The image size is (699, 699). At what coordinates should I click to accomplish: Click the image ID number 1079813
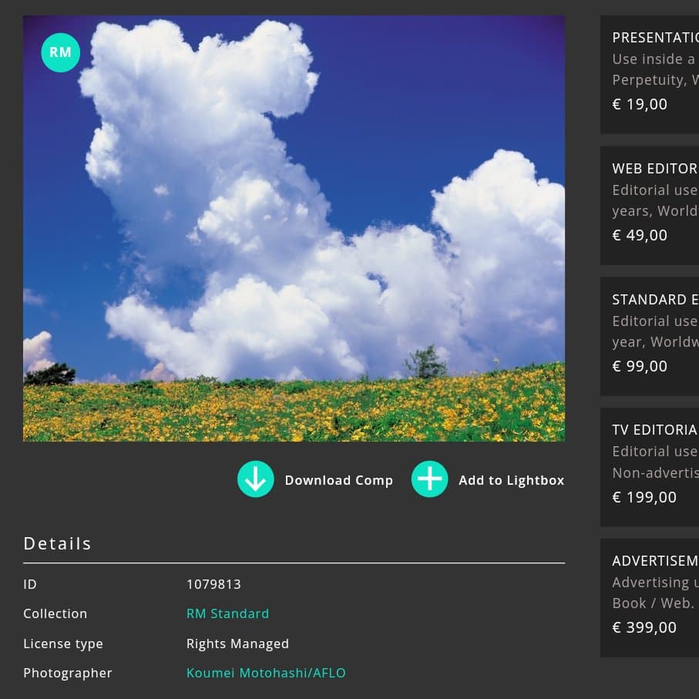213,584
